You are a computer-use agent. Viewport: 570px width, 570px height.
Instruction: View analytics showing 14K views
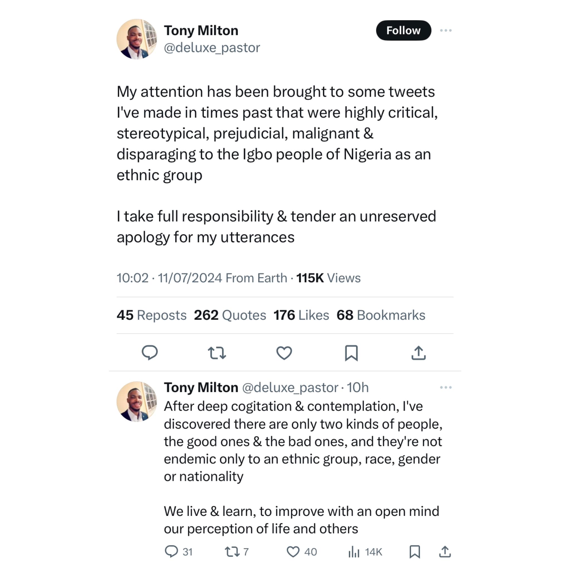pyautogui.click(x=354, y=551)
